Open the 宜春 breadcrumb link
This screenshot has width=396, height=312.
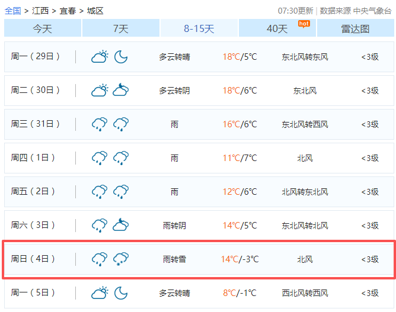tap(68, 11)
